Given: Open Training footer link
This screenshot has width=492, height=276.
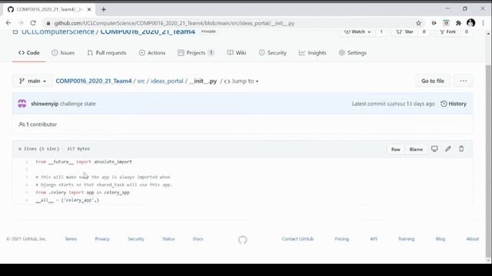Looking at the screenshot, I should 407,238.
